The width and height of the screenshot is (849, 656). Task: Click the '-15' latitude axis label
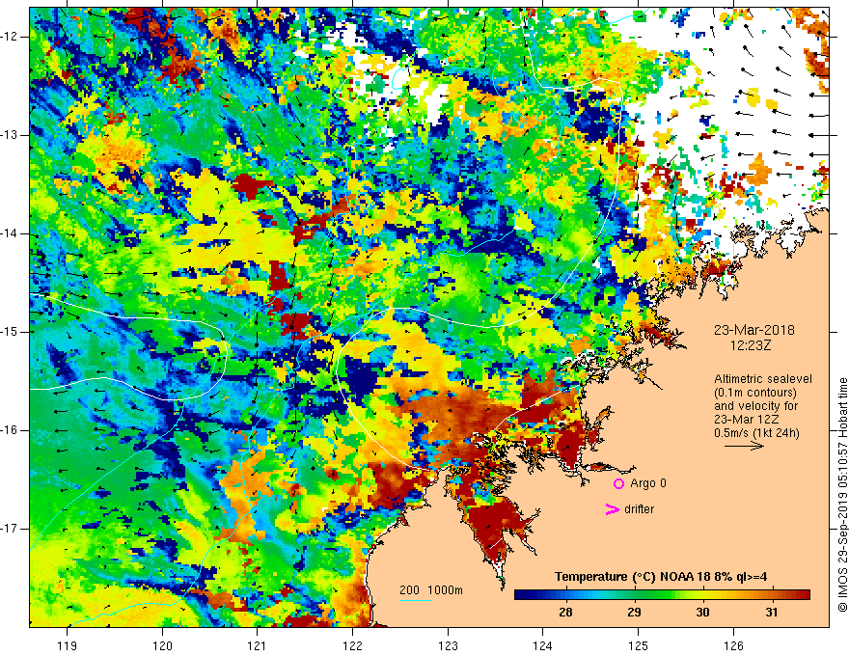[10, 332]
